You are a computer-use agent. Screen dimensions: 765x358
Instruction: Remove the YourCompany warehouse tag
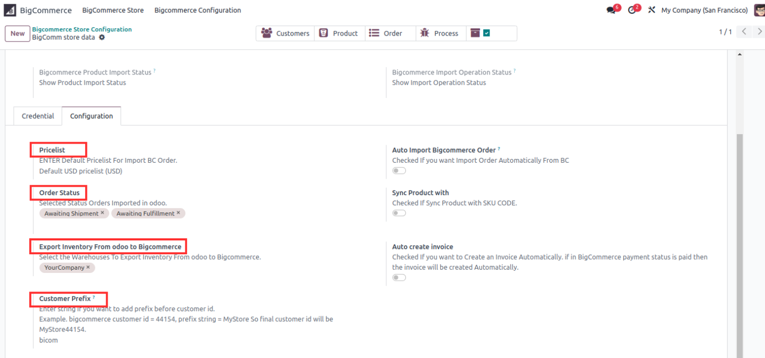click(x=88, y=267)
